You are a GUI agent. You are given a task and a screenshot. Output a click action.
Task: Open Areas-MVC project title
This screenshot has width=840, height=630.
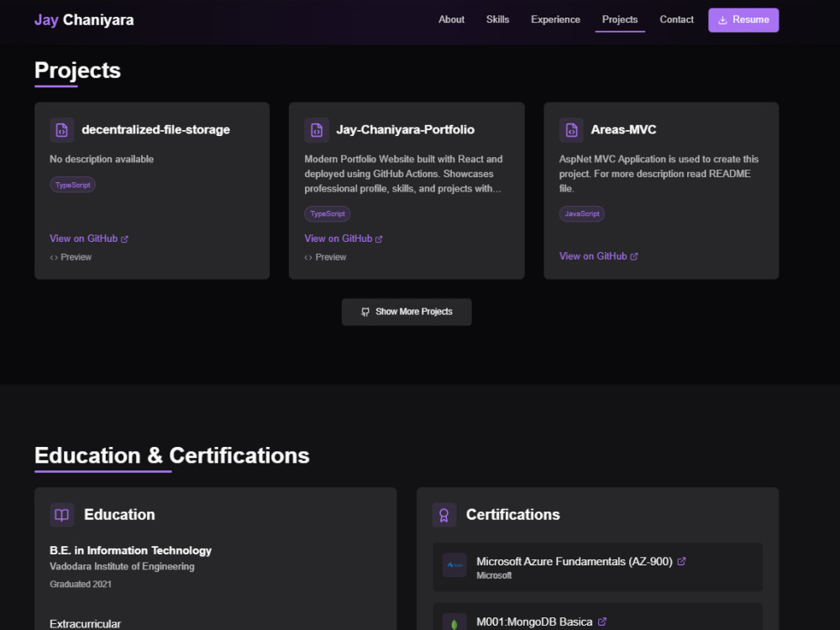pyautogui.click(x=623, y=129)
